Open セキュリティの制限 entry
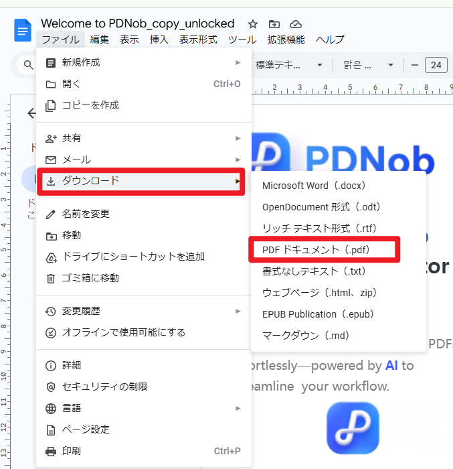 pyautogui.click(x=144, y=387)
